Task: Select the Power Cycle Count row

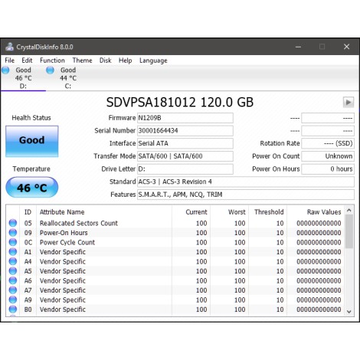Action: click(175, 242)
